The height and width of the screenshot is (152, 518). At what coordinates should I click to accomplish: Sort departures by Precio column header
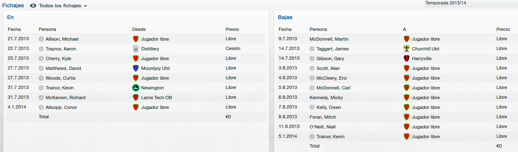tap(503, 29)
